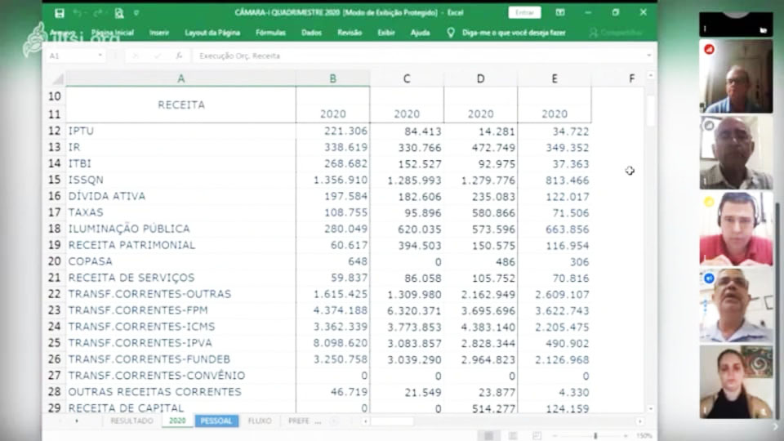Select the PESSOAL sheet tab

pos(216,421)
